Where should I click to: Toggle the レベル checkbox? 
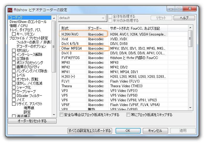pos(14,75)
